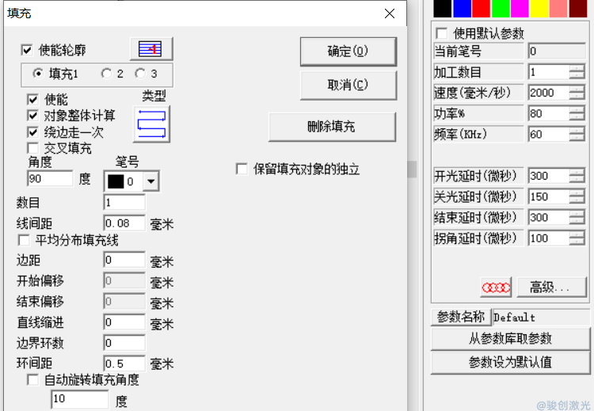594x411 pixels.
Task: Enable 自动旋转填充角度 checkbox
Action: [33, 380]
